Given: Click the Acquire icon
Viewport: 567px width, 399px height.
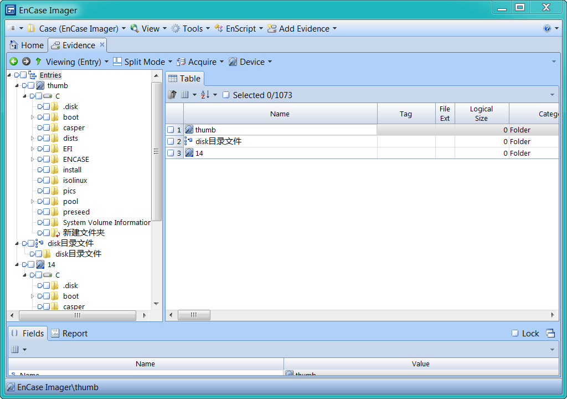Looking at the screenshot, I should tap(181, 62).
